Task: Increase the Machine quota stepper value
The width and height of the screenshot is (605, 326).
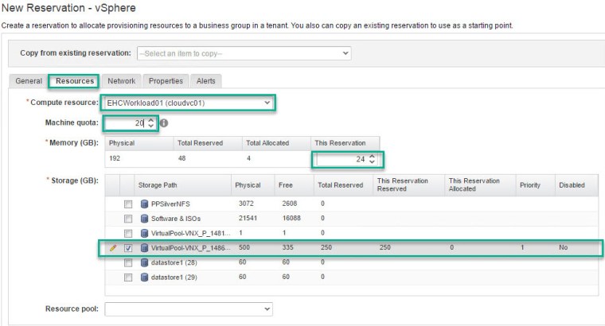Action: click(x=151, y=120)
